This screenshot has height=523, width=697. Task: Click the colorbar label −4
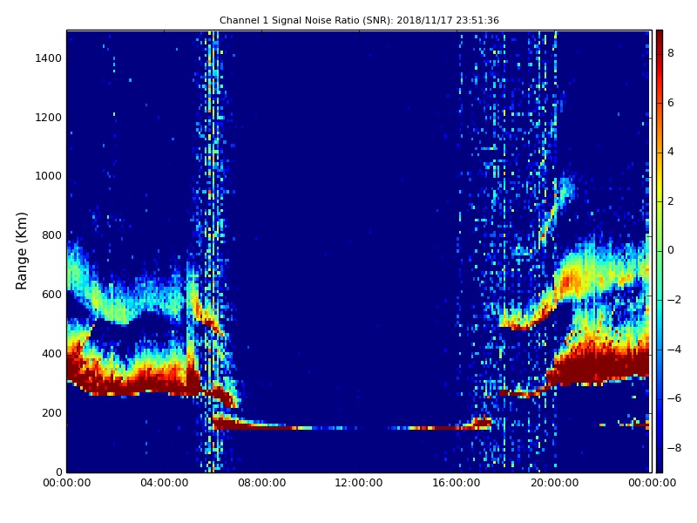(x=673, y=350)
